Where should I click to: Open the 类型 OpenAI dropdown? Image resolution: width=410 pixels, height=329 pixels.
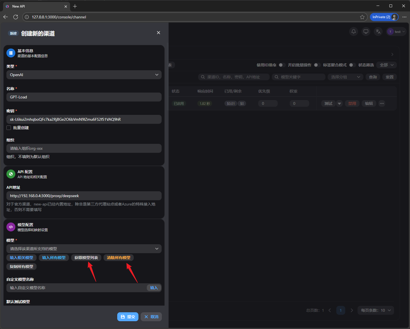(x=84, y=75)
